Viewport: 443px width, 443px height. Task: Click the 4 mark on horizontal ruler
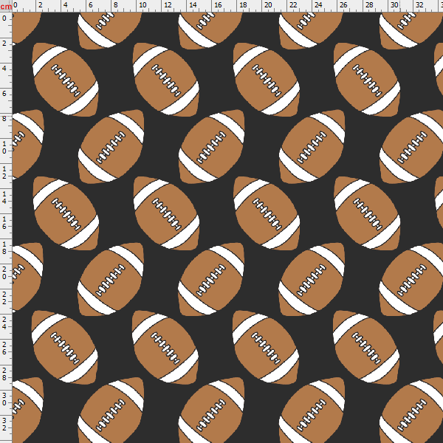[x=65, y=5]
